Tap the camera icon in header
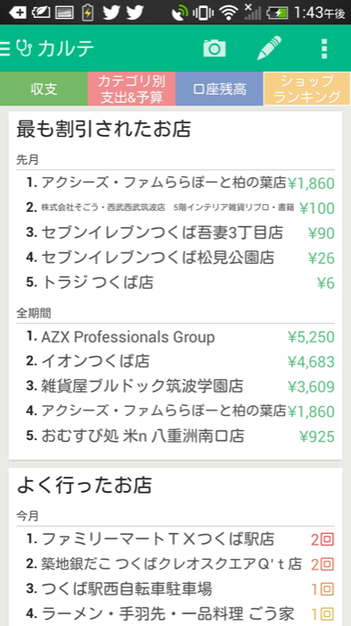Screen dimensions: 351x626 click(214, 48)
